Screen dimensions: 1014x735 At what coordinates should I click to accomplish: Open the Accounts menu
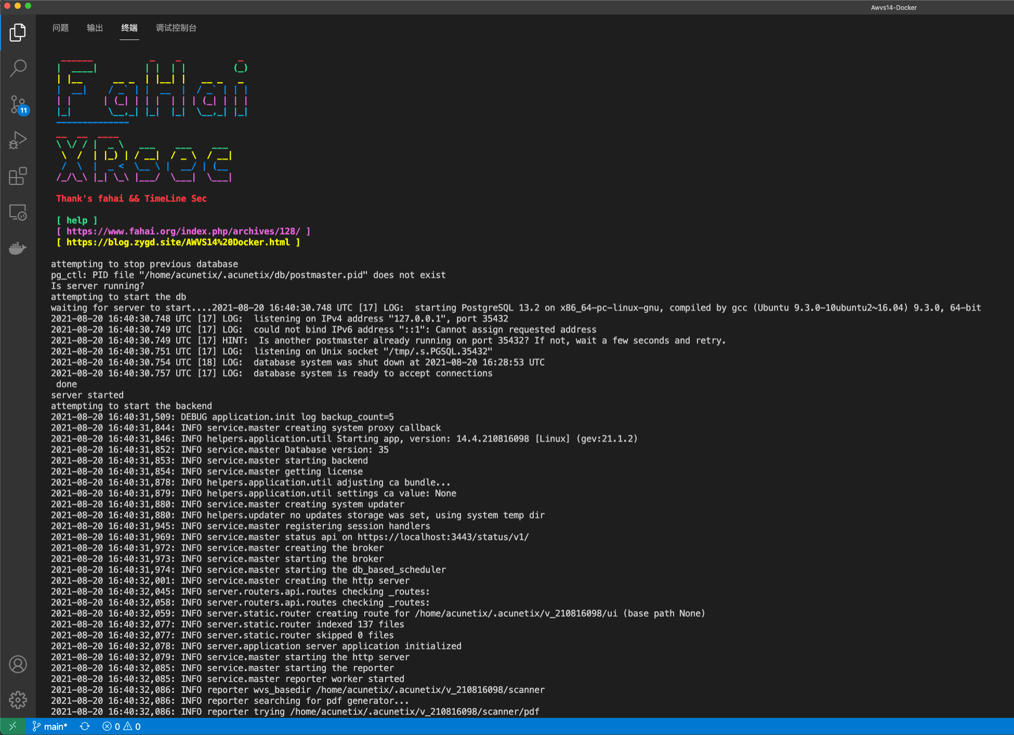18,664
